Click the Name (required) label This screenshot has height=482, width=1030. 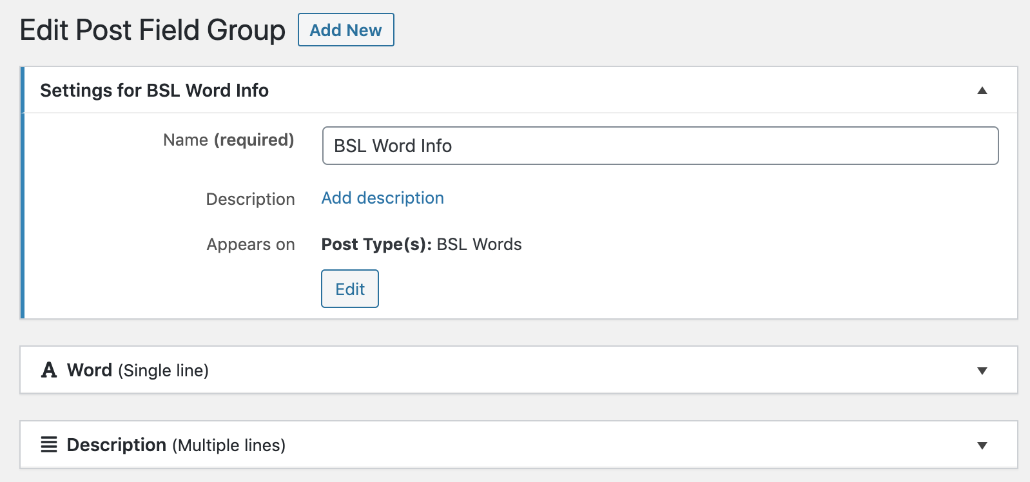pyautogui.click(x=228, y=140)
